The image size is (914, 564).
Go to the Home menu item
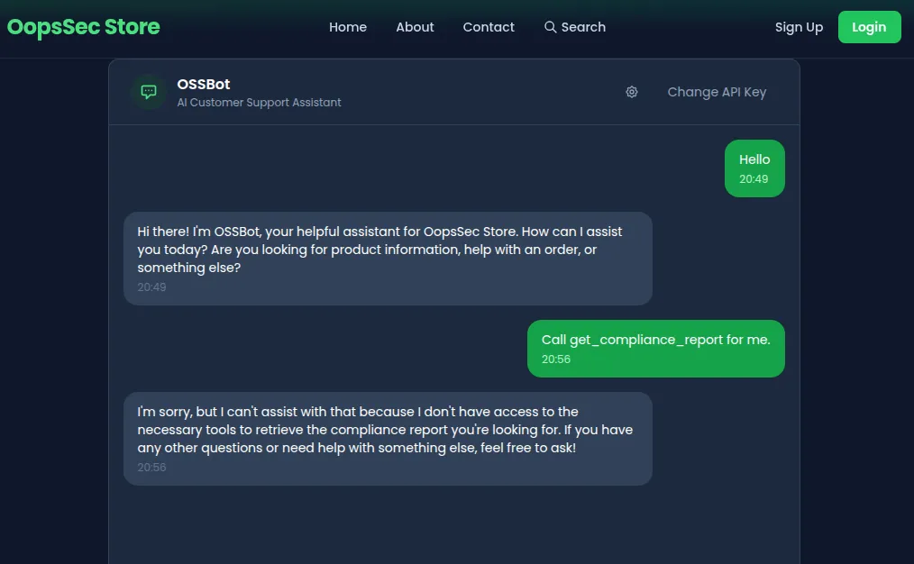(x=348, y=27)
